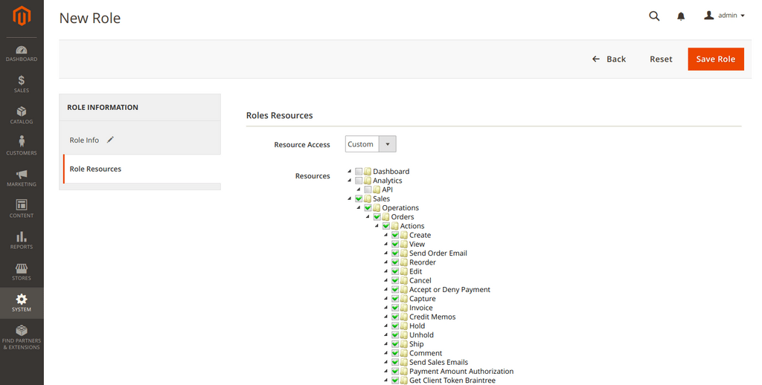Screen dimensions: 762x385
Task: Open the Resource Access dropdown
Action: tap(371, 144)
